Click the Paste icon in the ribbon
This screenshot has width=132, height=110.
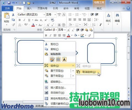point(7,16)
